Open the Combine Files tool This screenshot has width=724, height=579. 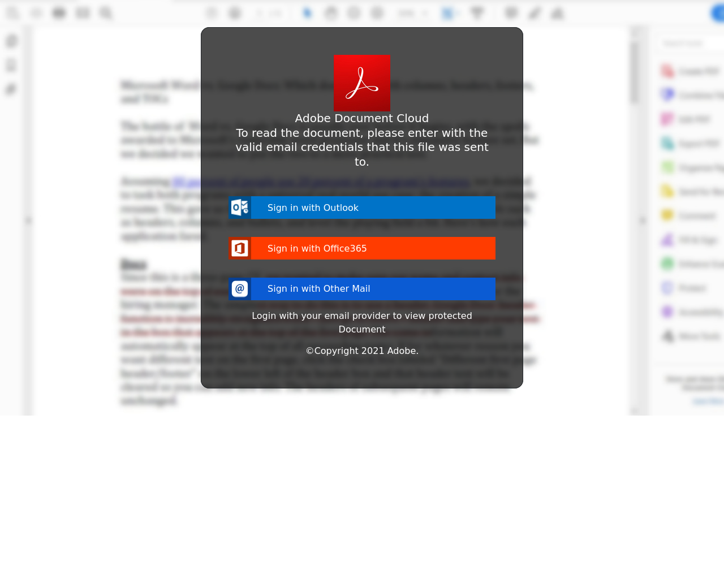point(691,95)
